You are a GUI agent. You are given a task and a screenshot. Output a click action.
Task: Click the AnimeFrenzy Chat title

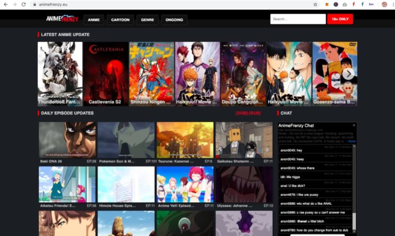coord(296,125)
